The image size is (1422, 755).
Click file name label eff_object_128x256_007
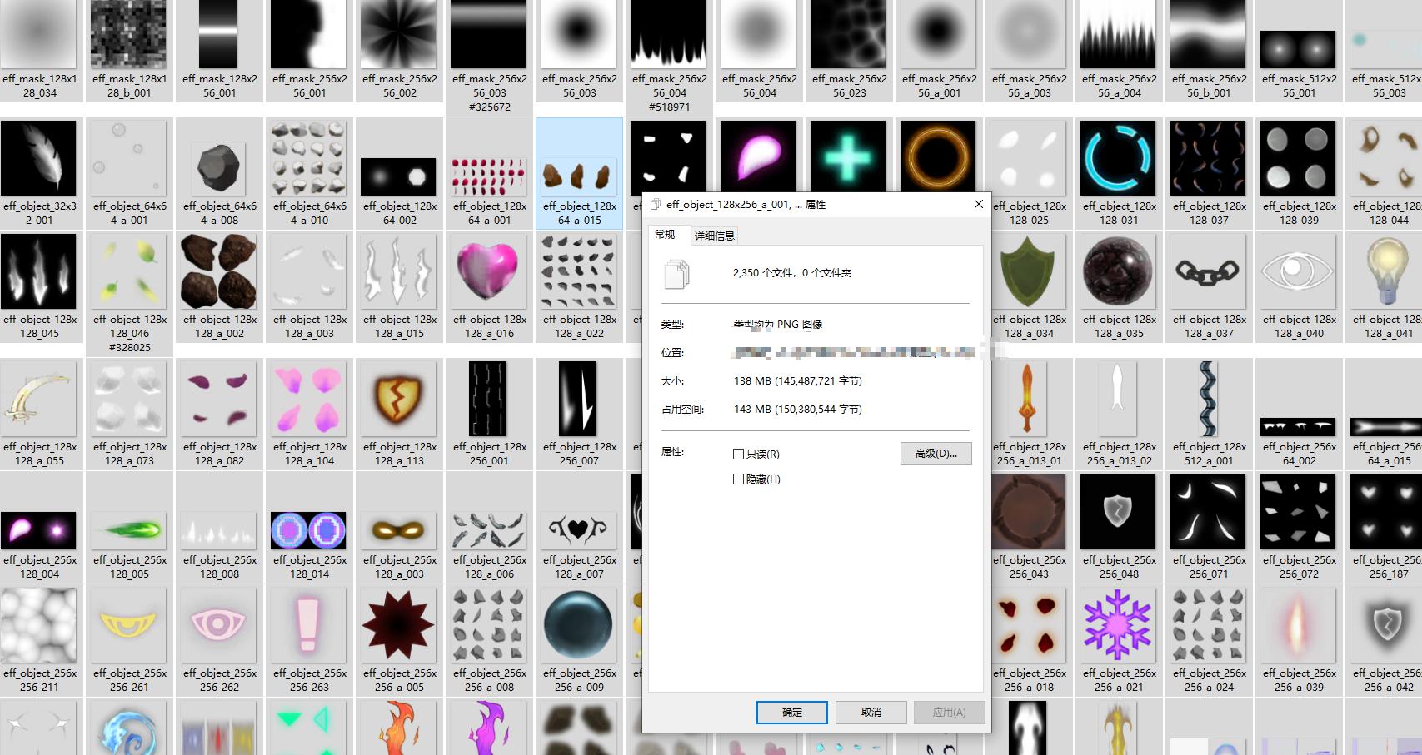point(580,454)
